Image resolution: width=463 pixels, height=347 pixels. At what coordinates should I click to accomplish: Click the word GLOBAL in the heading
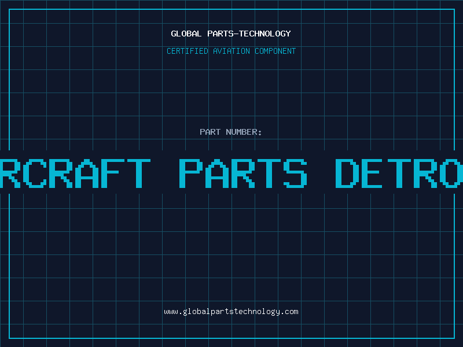coord(186,34)
